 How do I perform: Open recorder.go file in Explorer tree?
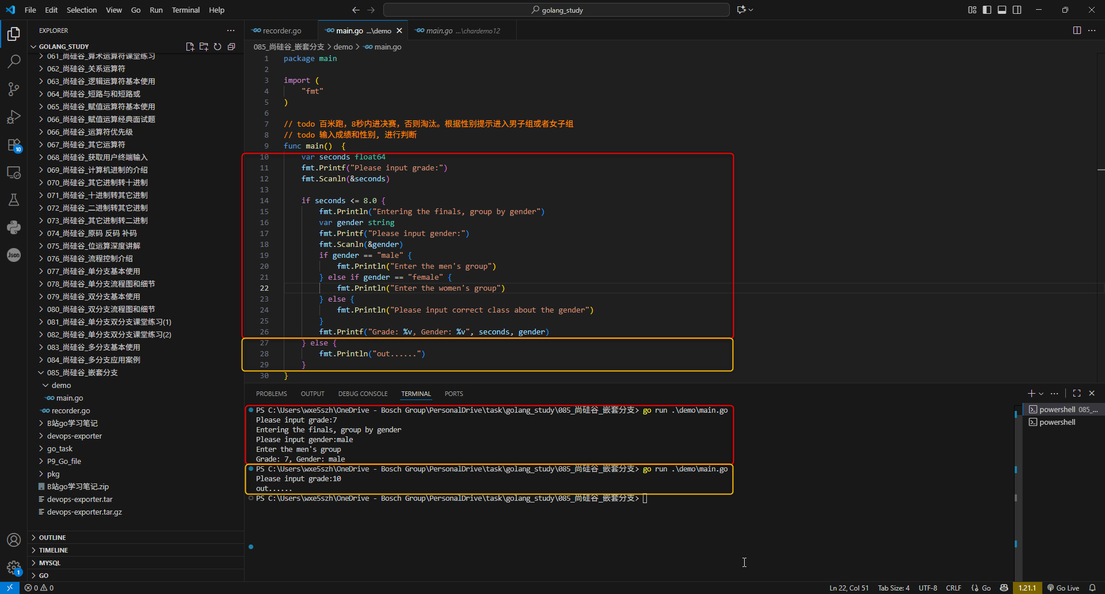[71, 410]
